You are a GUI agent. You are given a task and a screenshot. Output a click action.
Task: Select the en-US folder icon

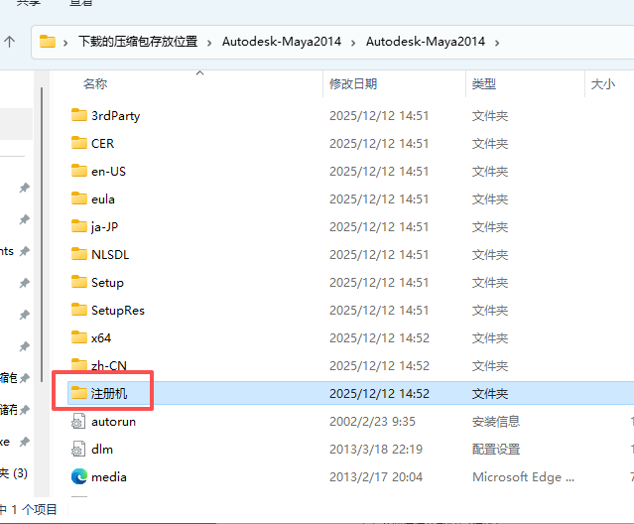tap(78, 171)
